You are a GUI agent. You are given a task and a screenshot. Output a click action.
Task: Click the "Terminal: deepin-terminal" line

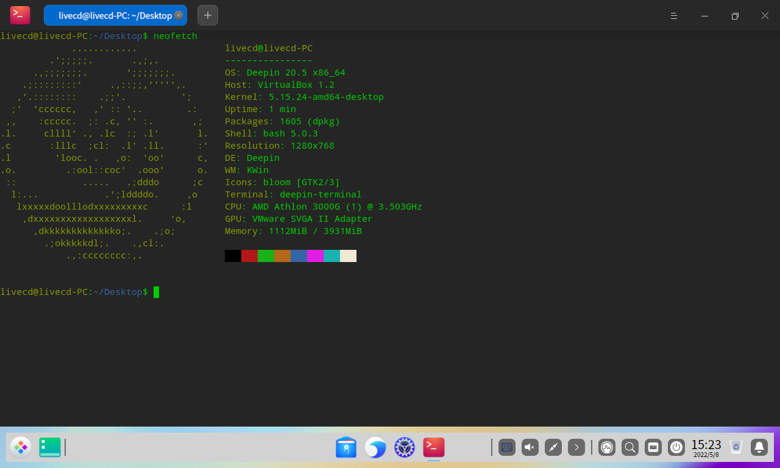293,194
